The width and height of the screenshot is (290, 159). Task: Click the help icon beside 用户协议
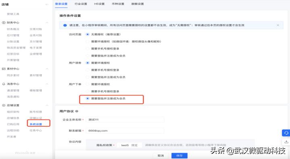tap(77, 111)
